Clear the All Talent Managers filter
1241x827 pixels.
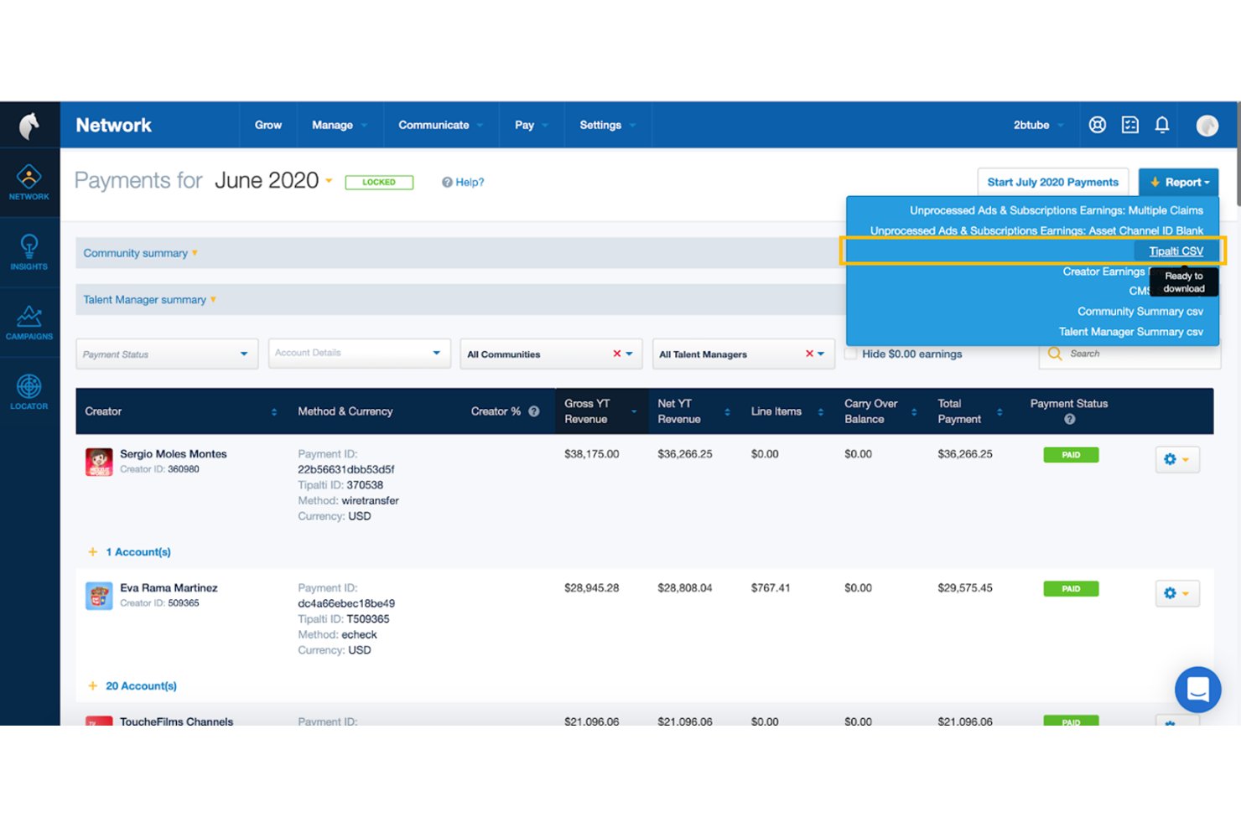click(809, 354)
